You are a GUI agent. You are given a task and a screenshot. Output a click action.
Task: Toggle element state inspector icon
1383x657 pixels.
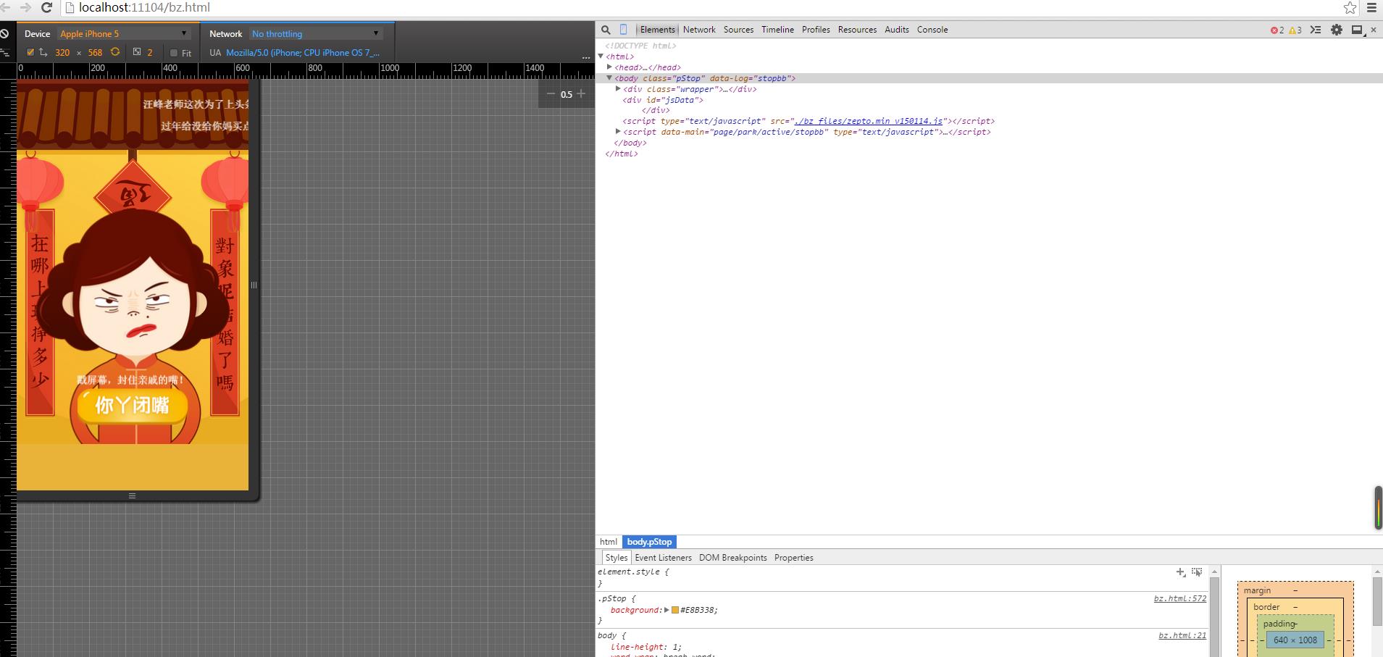tap(1197, 572)
